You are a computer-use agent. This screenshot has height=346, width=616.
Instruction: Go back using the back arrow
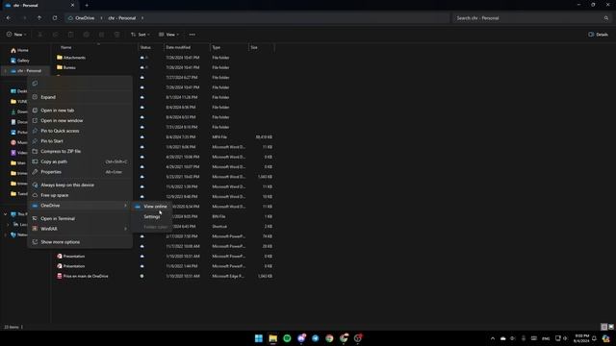(9, 18)
